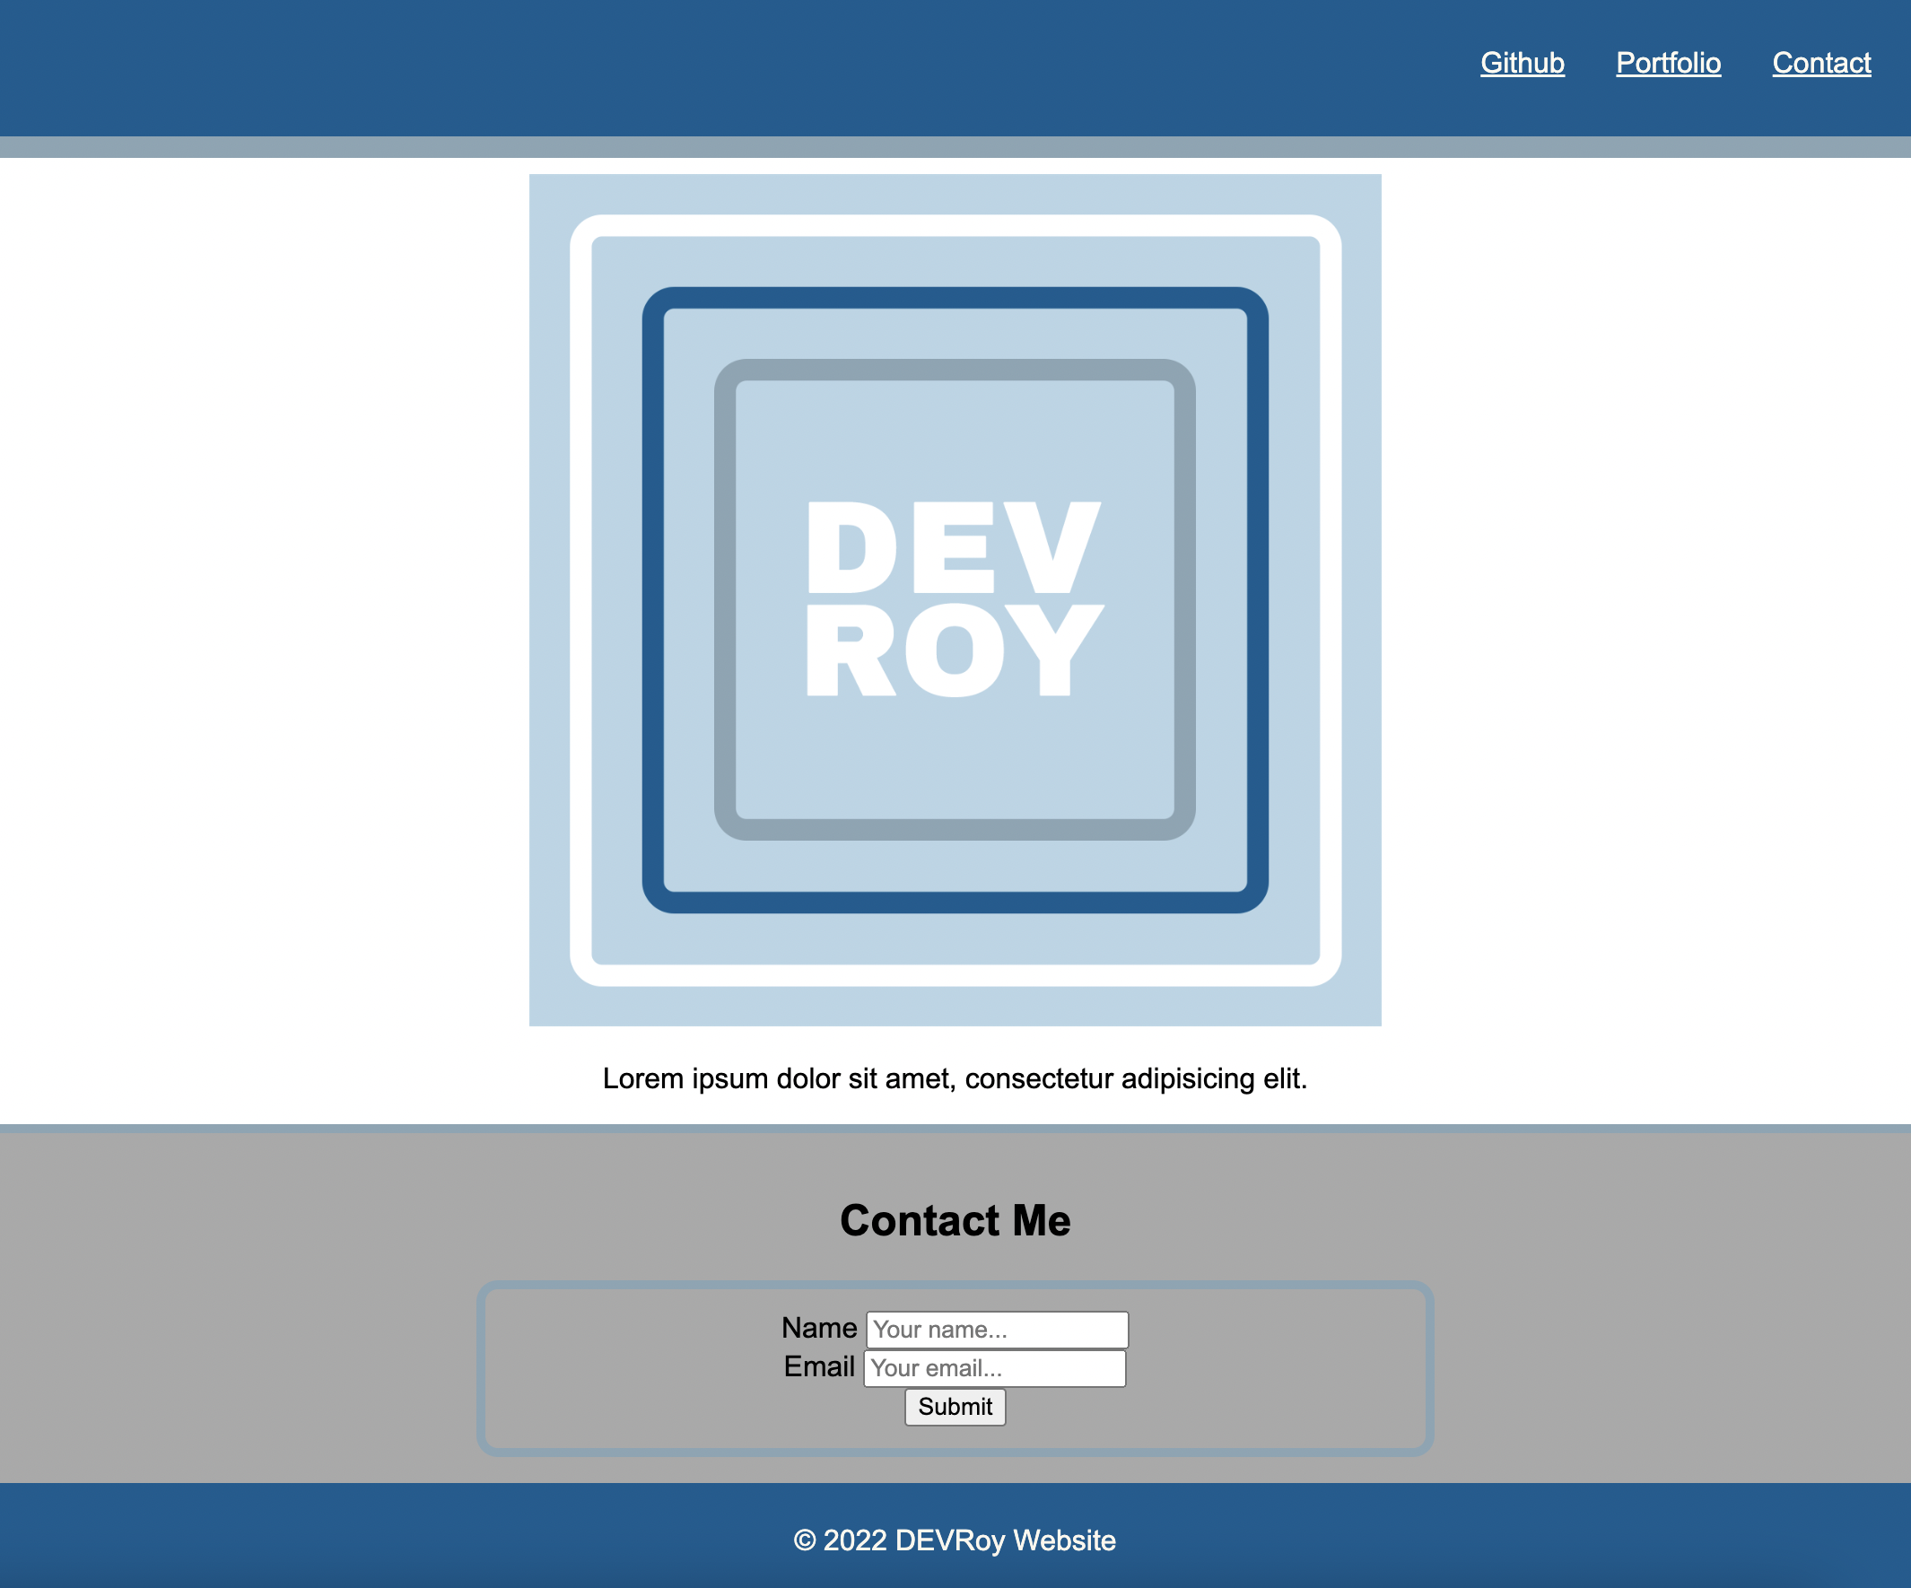Click the © 2022 DEVRoy Website footer text
The height and width of the screenshot is (1588, 1911).
pos(955,1540)
